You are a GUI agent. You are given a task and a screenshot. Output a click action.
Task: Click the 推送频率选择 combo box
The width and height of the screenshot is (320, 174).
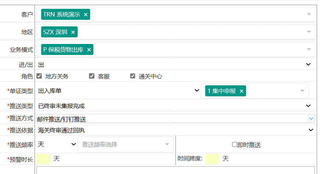point(125,144)
